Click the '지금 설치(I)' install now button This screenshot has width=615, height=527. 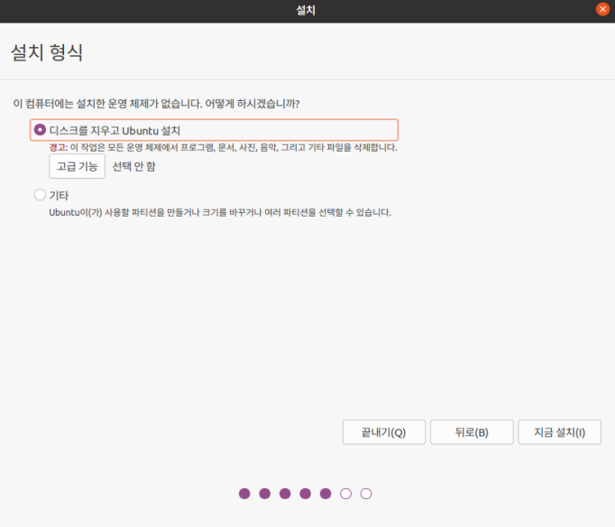(x=559, y=432)
